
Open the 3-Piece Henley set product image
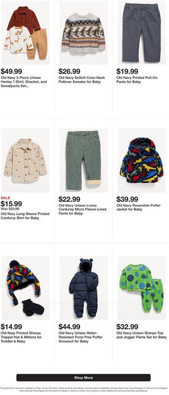[25, 33]
